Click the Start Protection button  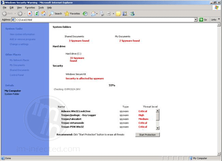pos(147,135)
